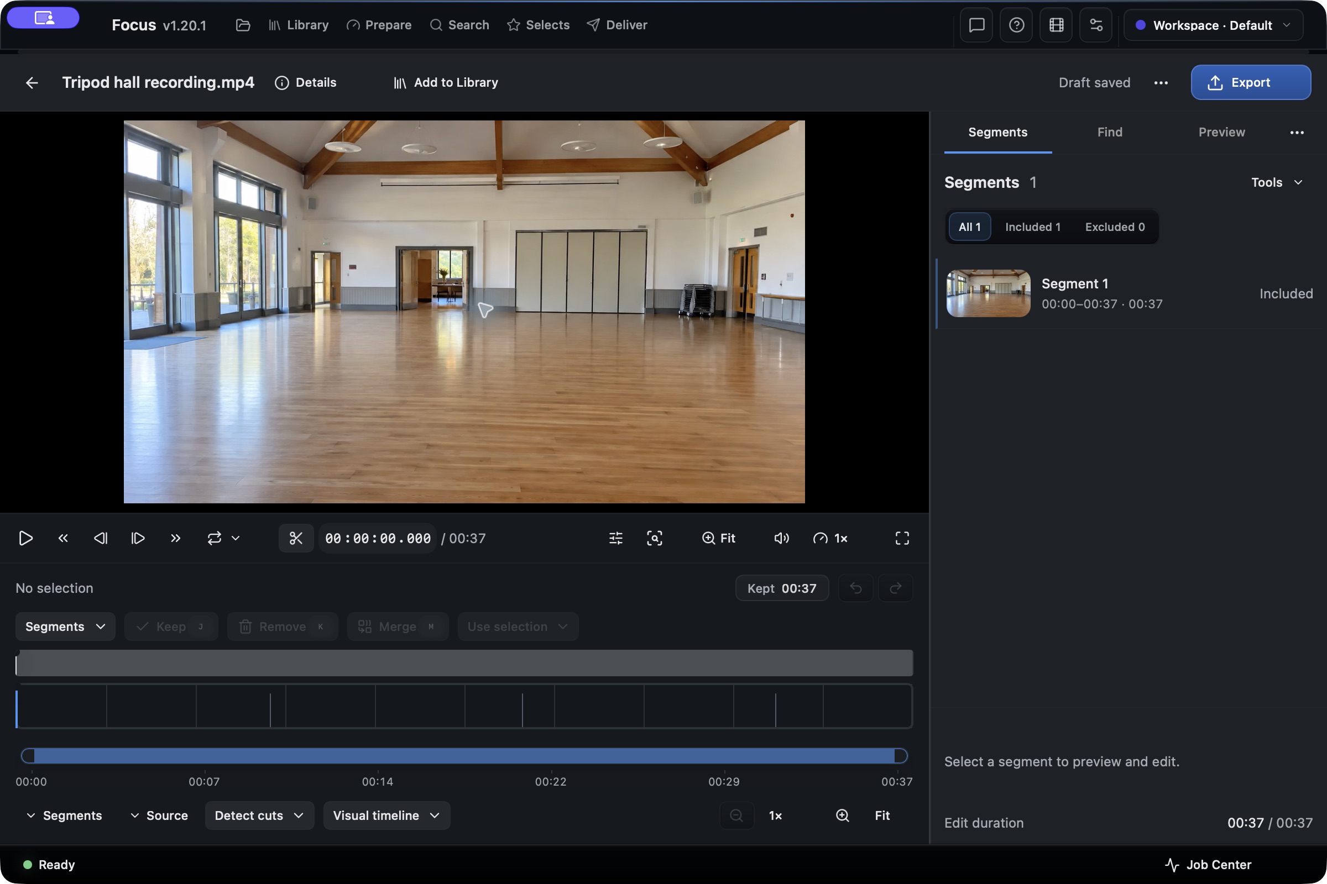The width and height of the screenshot is (1327, 884).
Task: Open Visual timeline dropdown
Action: coord(386,816)
